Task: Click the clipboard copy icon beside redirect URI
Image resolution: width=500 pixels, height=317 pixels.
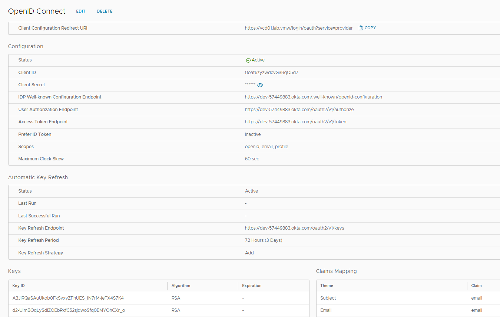Action: [361, 28]
